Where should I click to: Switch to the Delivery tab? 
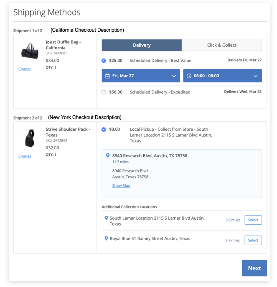point(142,45)
